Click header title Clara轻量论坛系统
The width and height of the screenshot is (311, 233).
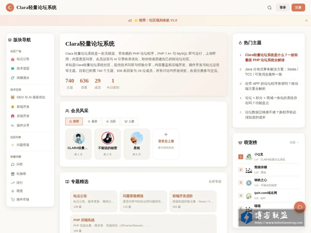[x=37, y=8]
